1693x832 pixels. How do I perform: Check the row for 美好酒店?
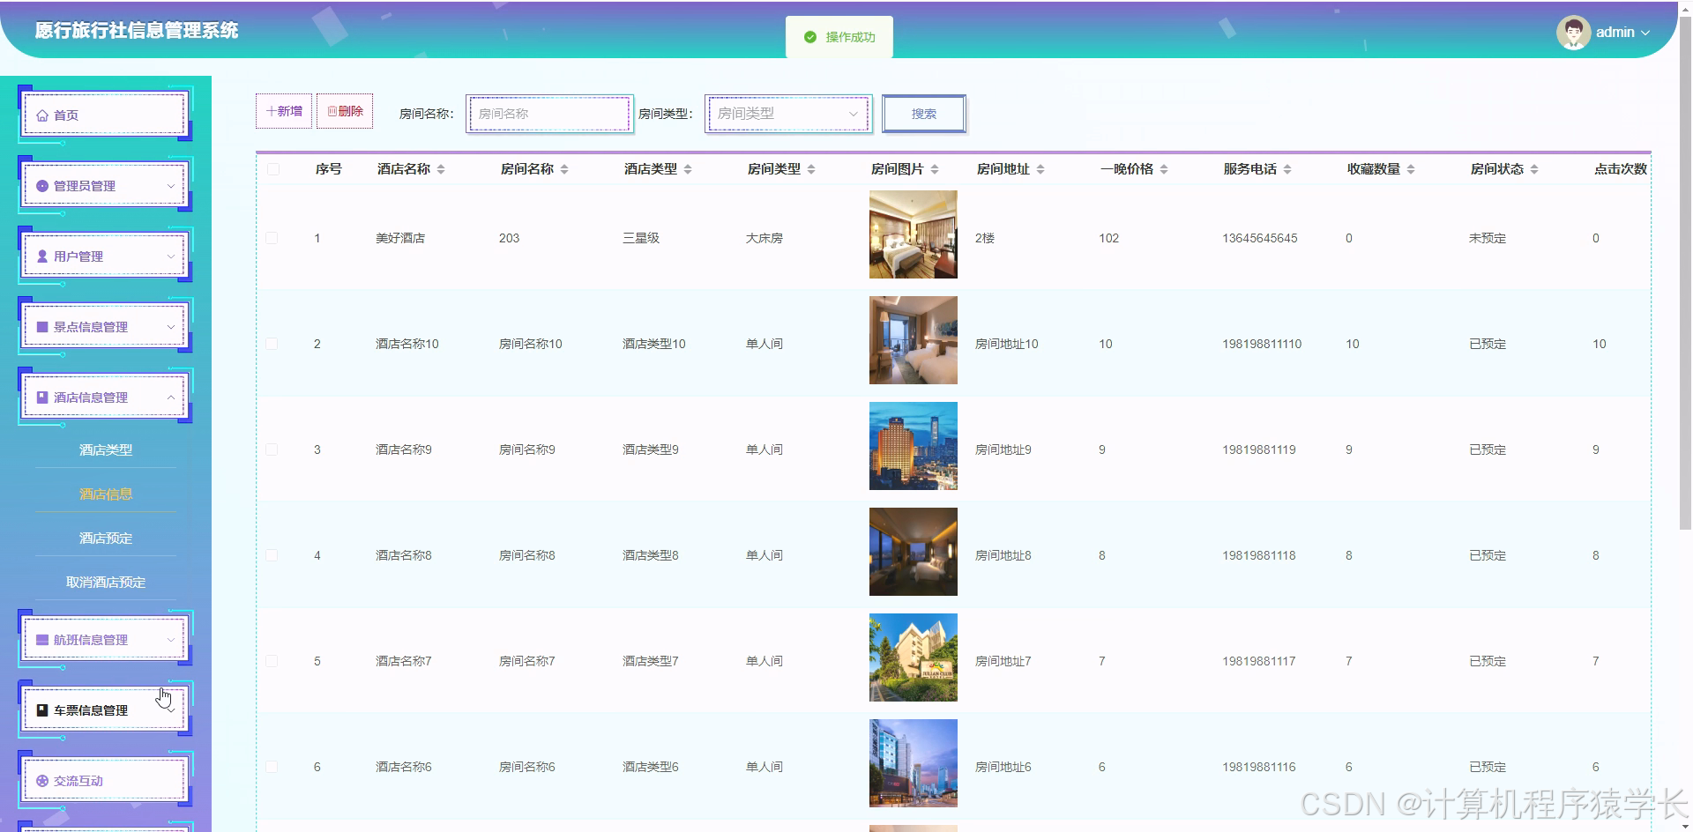pyautogui.click(x=272, y=238)
